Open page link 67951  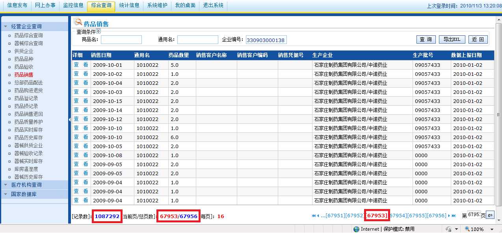[335, 216]
